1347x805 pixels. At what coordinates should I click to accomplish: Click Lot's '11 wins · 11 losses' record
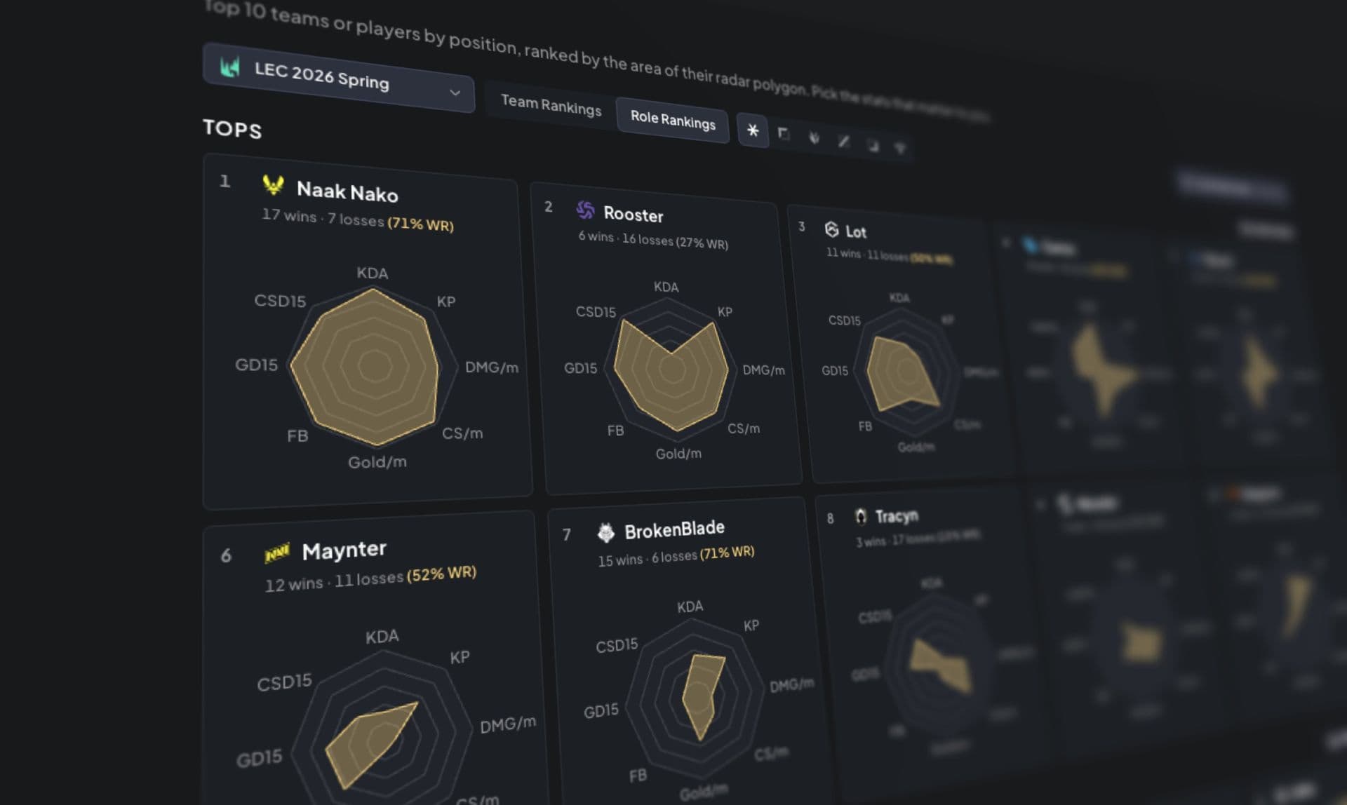coord(867,254)
